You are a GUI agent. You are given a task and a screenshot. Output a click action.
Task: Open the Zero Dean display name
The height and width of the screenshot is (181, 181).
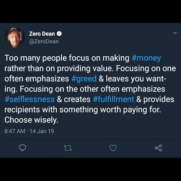(42, 34)
